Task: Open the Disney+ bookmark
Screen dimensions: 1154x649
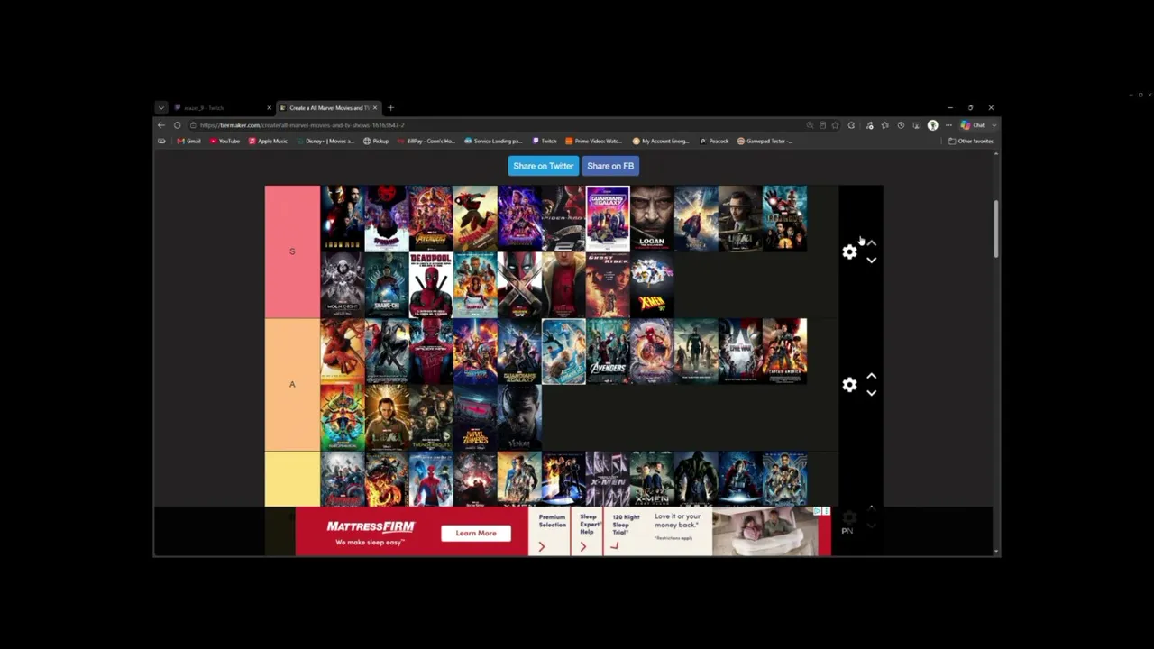Action: point(325,141)
